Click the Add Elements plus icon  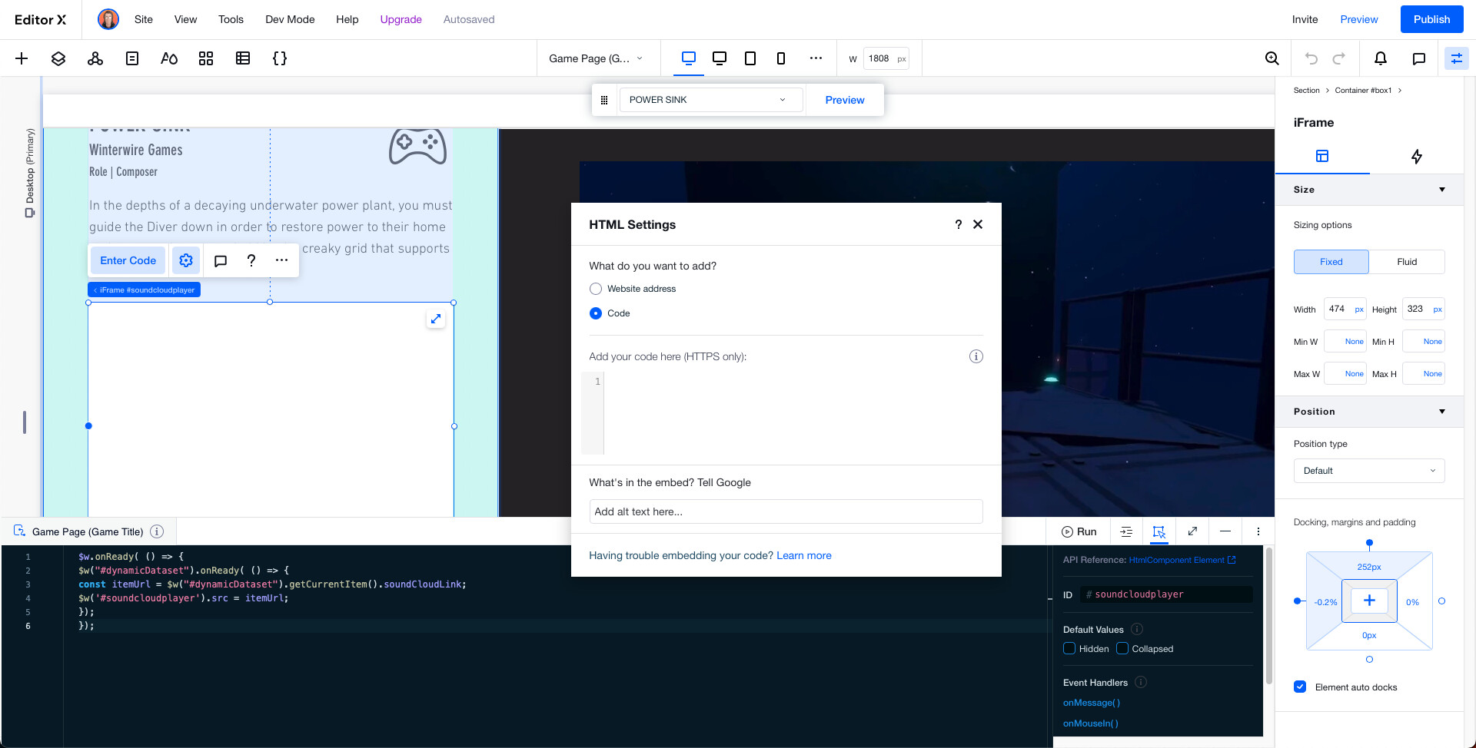(22, 58)
